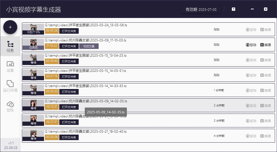Click the help question mark icon

coord(234,9)
